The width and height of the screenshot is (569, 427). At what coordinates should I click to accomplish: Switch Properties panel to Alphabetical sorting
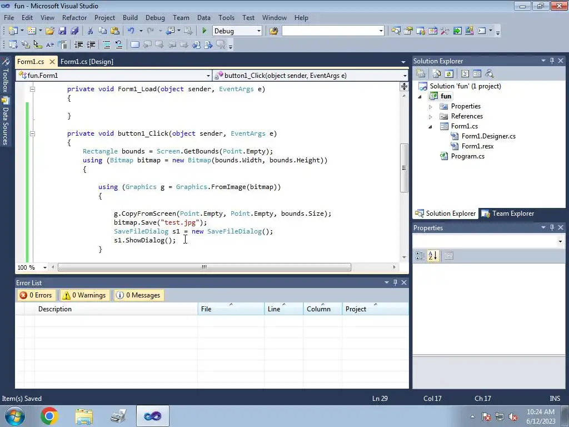tap(432, 256)
